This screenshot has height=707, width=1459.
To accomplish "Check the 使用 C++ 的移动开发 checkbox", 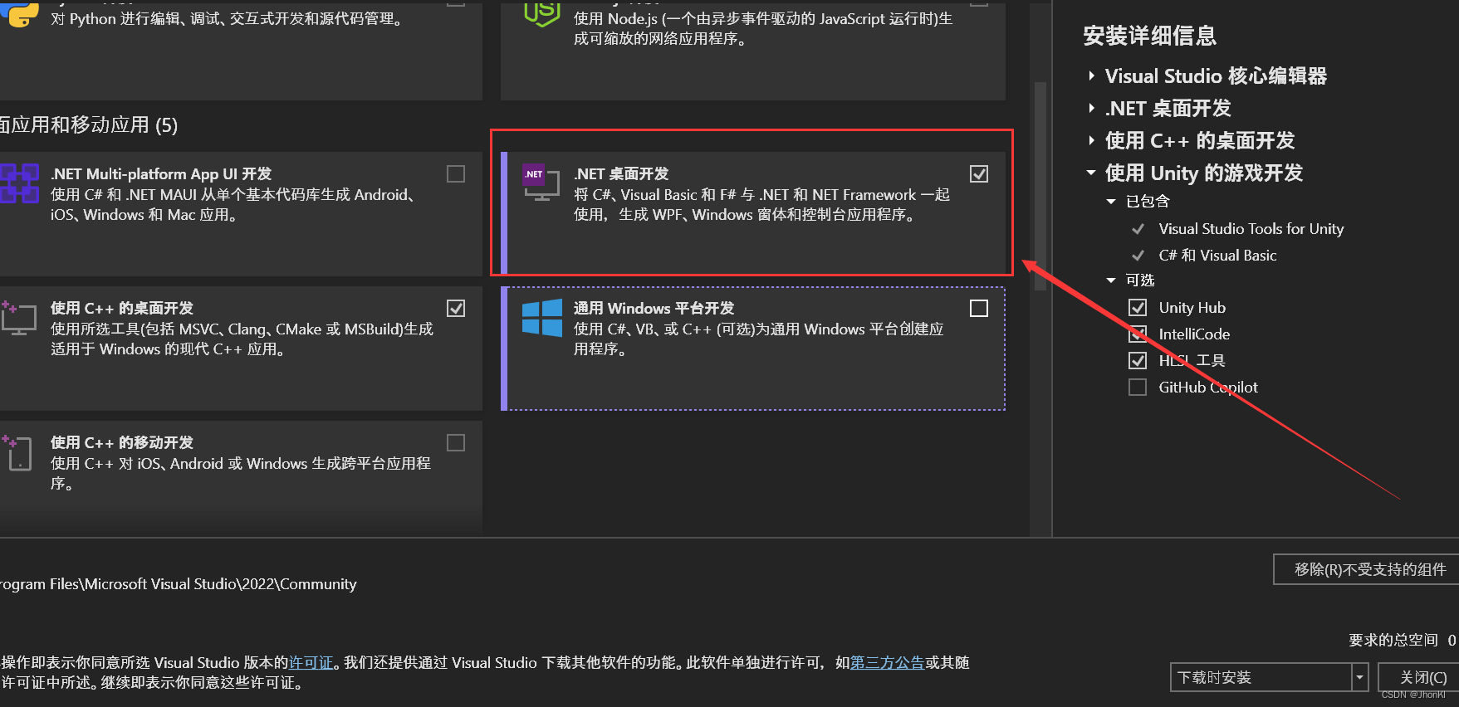I will pyautogui.click(x=456, y=442).
